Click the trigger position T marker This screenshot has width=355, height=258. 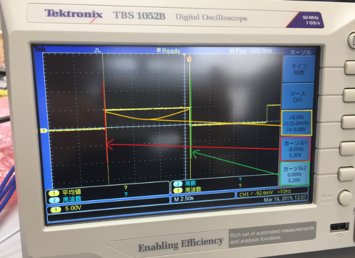pos(189,59)
